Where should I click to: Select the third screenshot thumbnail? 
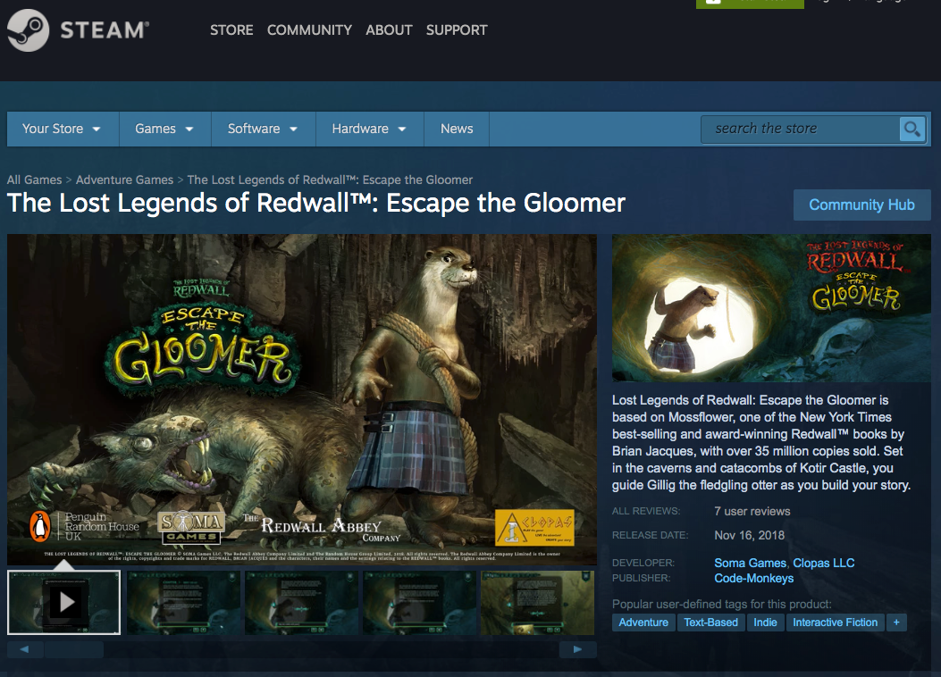tap(301, 603)
